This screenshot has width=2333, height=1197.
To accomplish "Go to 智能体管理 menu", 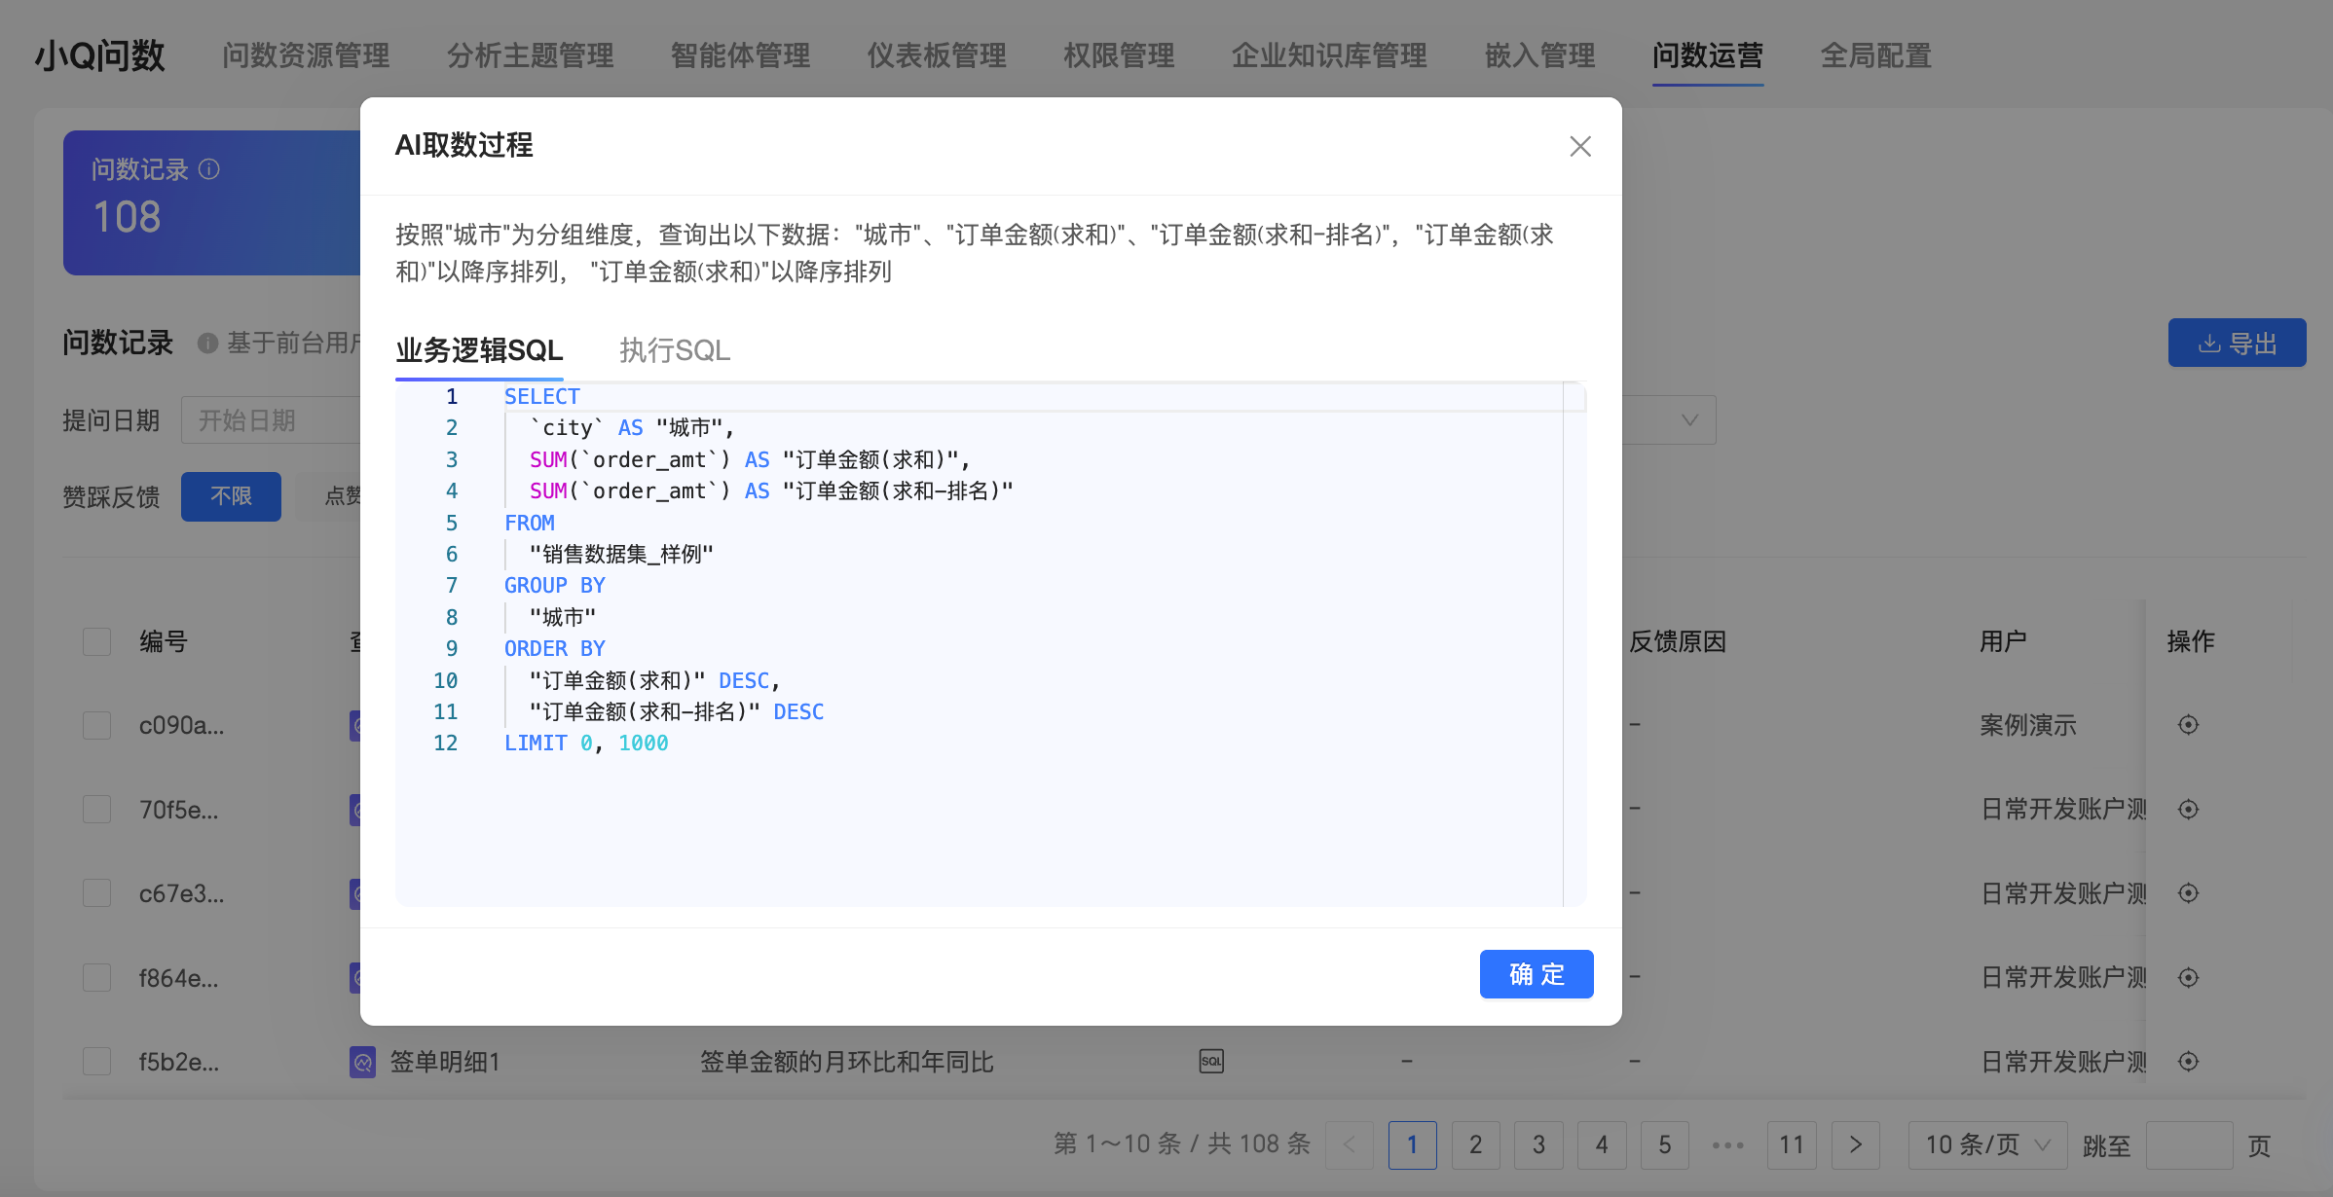I will tap(741, 55).
